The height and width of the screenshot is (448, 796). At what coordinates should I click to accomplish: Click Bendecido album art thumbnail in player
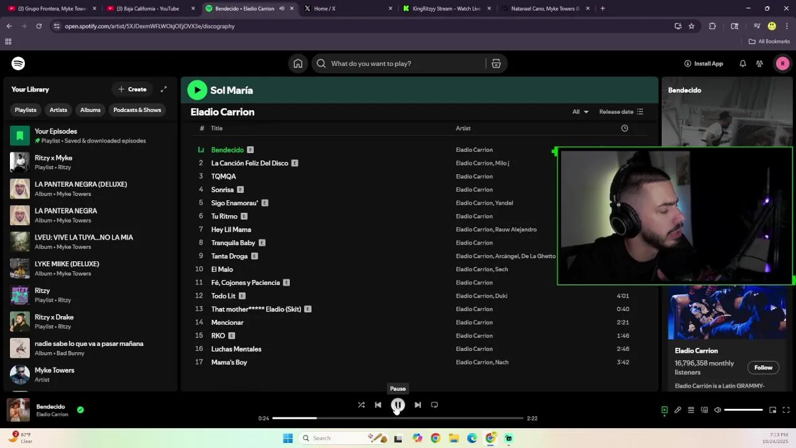tap(18, 410)
